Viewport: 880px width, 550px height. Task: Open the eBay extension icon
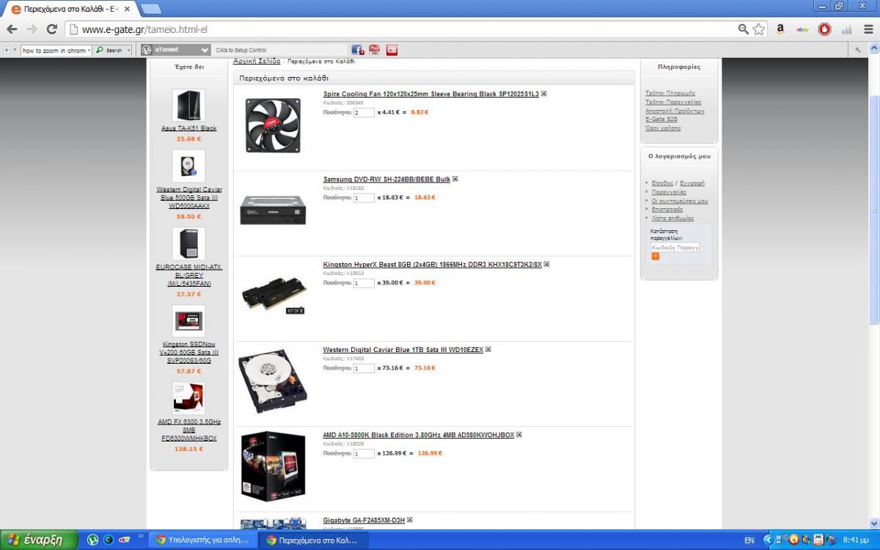coord(802,29)
